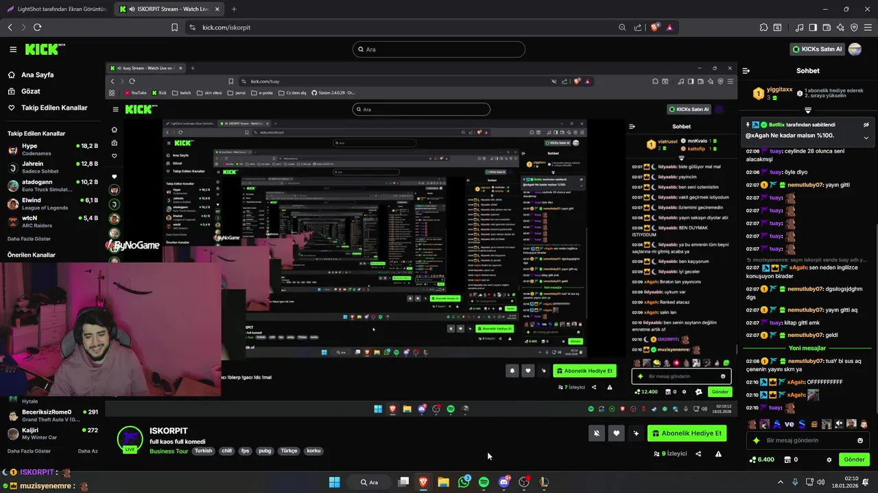This screenshot has width=878, height=493.
Task: Open BeceriksizRome0 recommended channel
Action: [53, 415]
